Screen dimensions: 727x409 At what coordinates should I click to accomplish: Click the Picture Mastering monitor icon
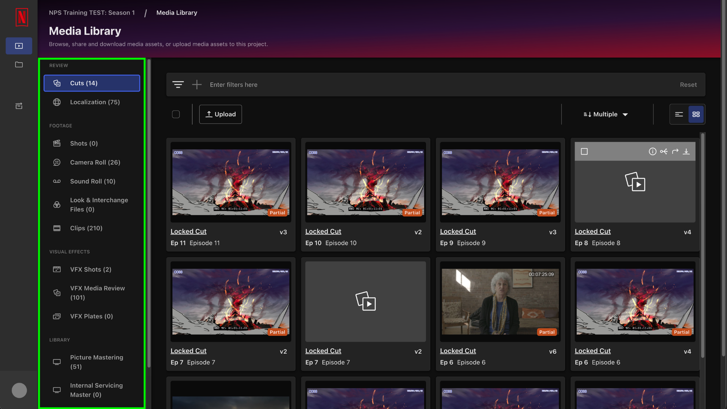coord(57,362)
